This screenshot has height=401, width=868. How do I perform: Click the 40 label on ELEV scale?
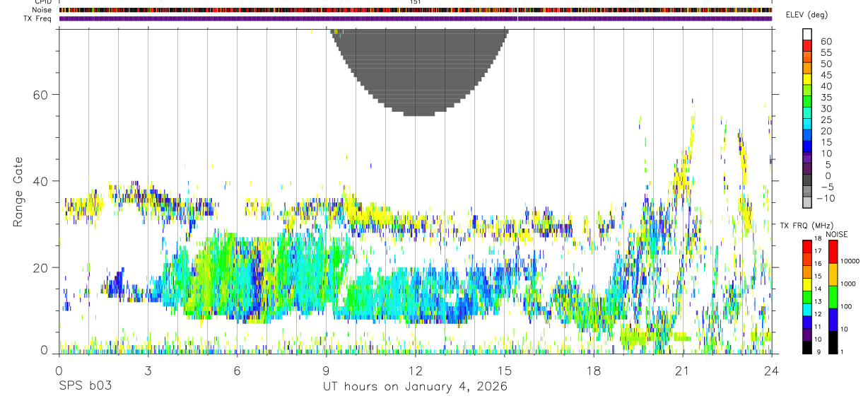(x=825, y=86)
